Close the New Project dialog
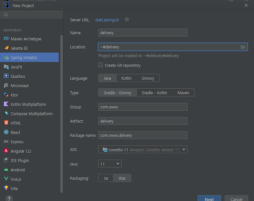254x201 pixels. pyautogui.click(x=246, y=5)
